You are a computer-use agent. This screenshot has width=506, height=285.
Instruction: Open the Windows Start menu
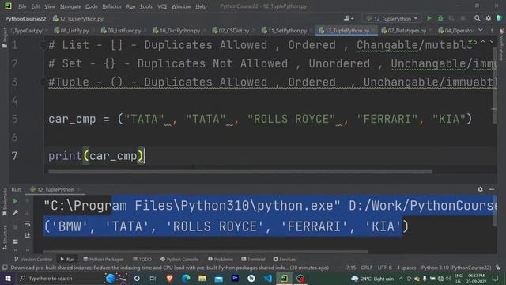point(8,278)
